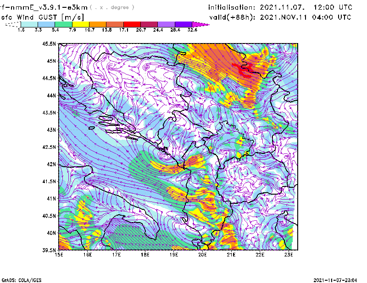Click the grey '( . x . degree )' text
Viewport: 367px width, 283px height.
[x=112, y=7]
